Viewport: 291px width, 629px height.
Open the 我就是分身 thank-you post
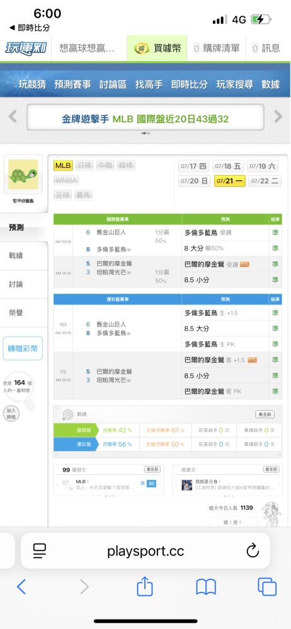(234, 484)
